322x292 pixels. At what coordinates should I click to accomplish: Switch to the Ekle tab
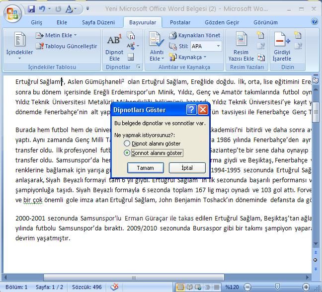click(62, 22)
